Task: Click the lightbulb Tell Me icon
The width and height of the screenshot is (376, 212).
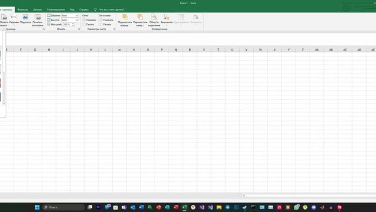Action: [95, 9]
